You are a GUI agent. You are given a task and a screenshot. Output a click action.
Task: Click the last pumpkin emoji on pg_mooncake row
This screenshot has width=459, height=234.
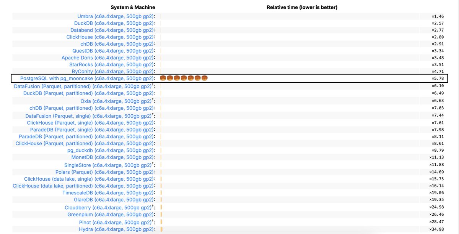205,78
